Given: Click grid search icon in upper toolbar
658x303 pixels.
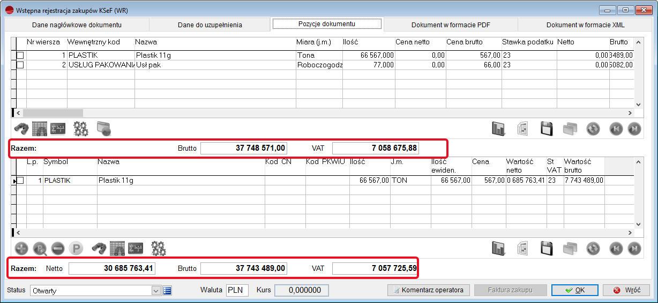Looking at the screenshot, I should (x=40, y=128).
